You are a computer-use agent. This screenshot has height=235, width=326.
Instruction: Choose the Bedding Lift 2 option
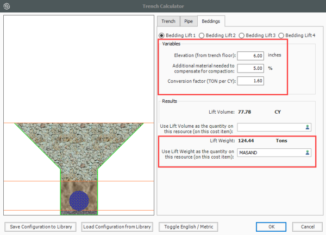202,35
